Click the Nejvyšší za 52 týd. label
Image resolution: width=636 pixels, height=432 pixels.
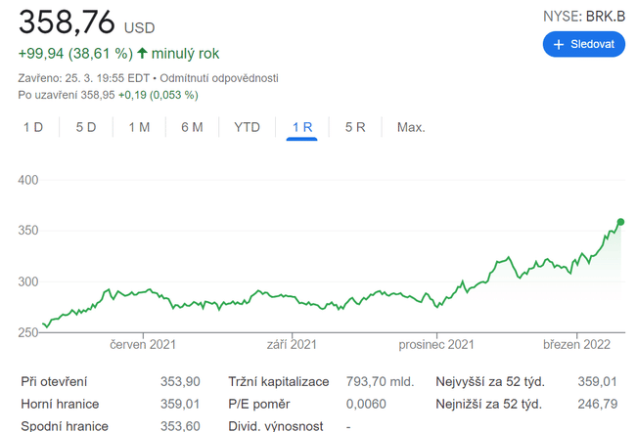click(490, 381)
